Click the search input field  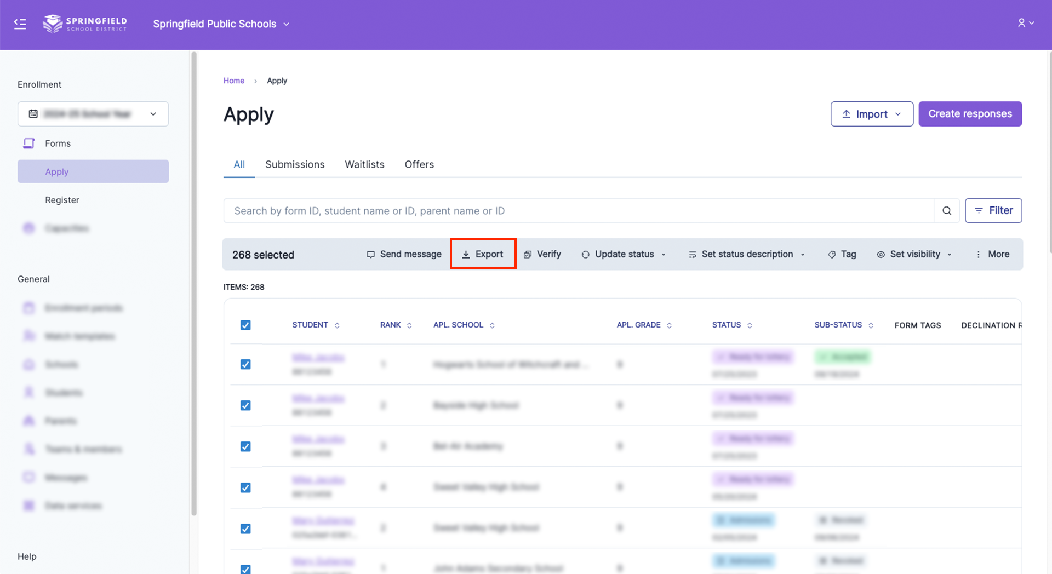(x=578, y=211)
